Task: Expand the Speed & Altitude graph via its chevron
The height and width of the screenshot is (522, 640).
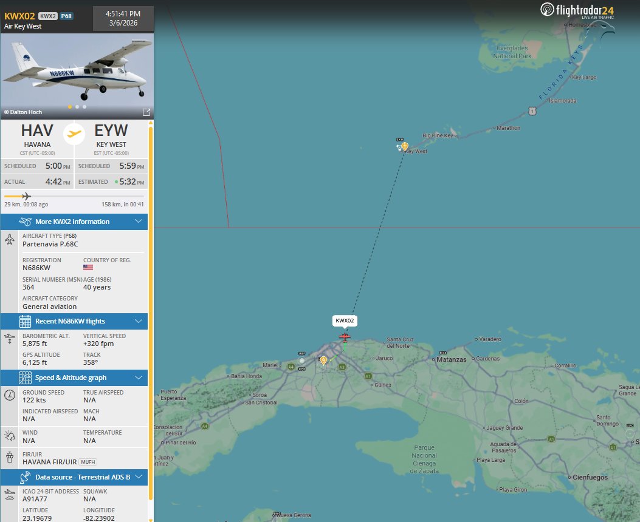Action: click(x=137, y=377)
